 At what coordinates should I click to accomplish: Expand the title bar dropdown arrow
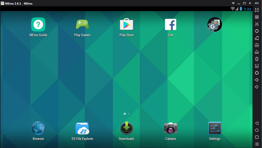coord(233,3)
